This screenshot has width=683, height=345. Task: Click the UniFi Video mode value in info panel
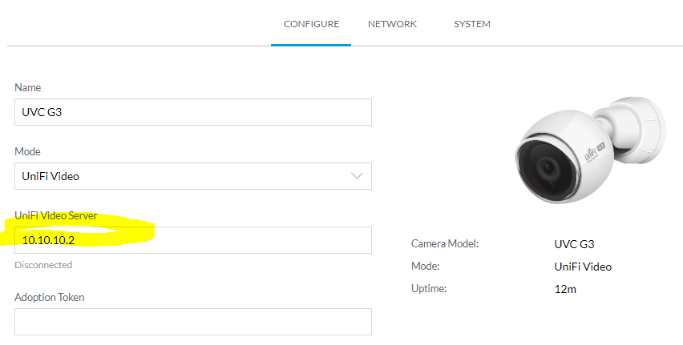click(x=583, y=267)
